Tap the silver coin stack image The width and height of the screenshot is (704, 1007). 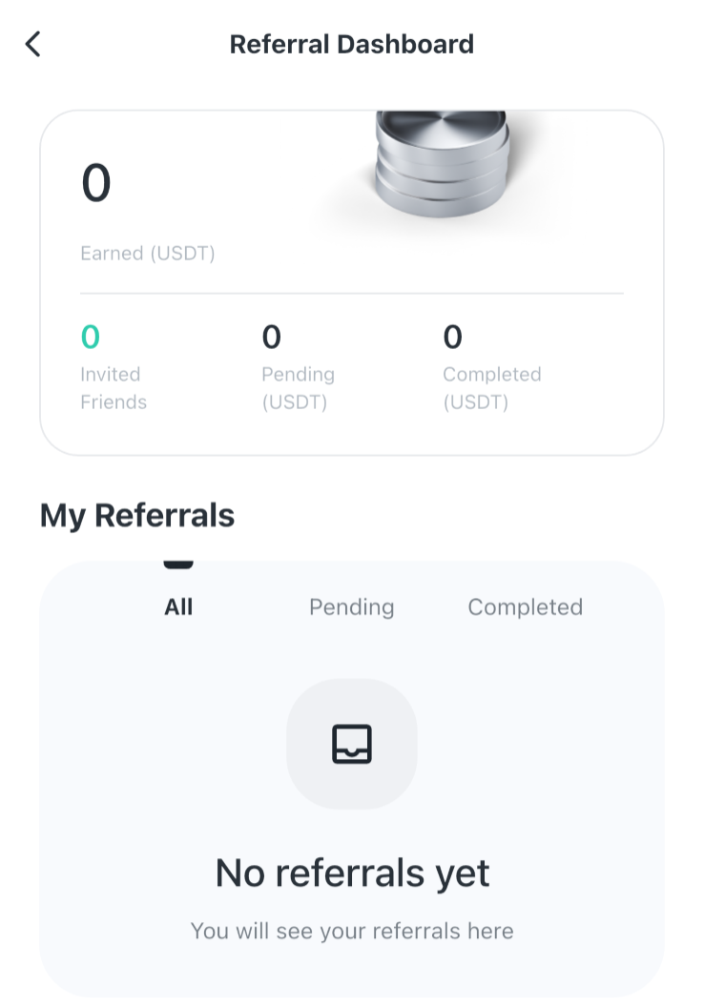click(442, 164)
